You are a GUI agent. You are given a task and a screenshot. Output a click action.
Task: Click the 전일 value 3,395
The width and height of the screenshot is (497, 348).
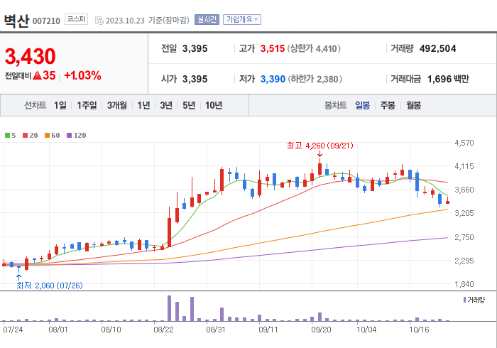[x=195, y=48]
